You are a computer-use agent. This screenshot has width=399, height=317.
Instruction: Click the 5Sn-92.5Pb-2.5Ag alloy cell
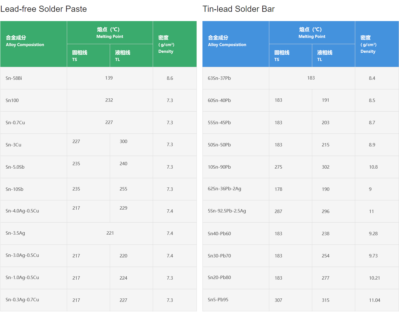(227, 211)
